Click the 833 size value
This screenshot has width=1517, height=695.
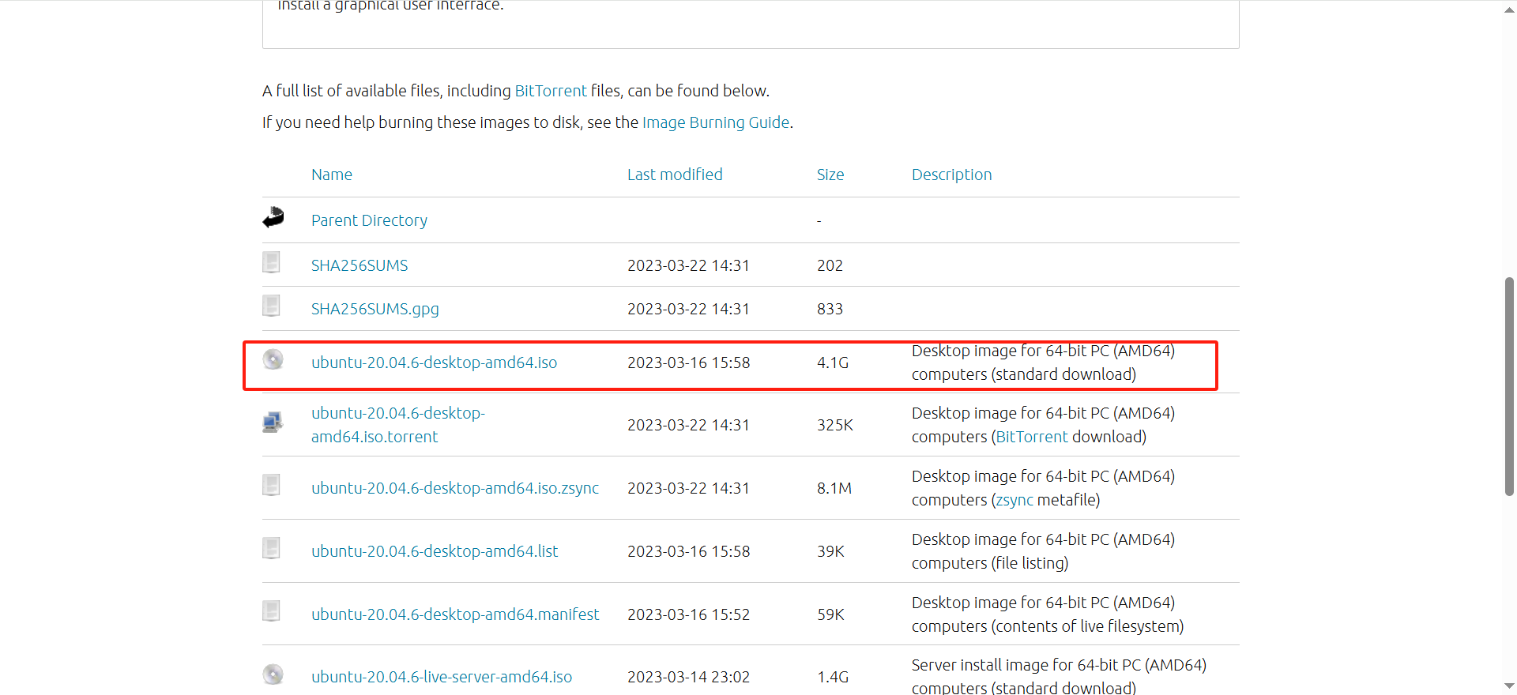pyautogui.click(x=830, y=309)
